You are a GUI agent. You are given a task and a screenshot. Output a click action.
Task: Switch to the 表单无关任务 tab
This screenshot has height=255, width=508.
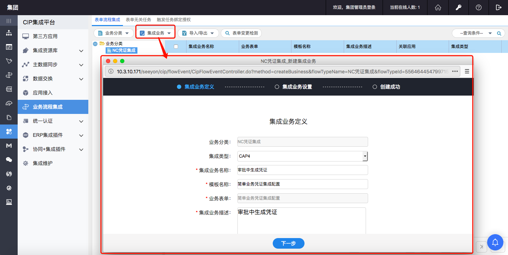[138, 20]
